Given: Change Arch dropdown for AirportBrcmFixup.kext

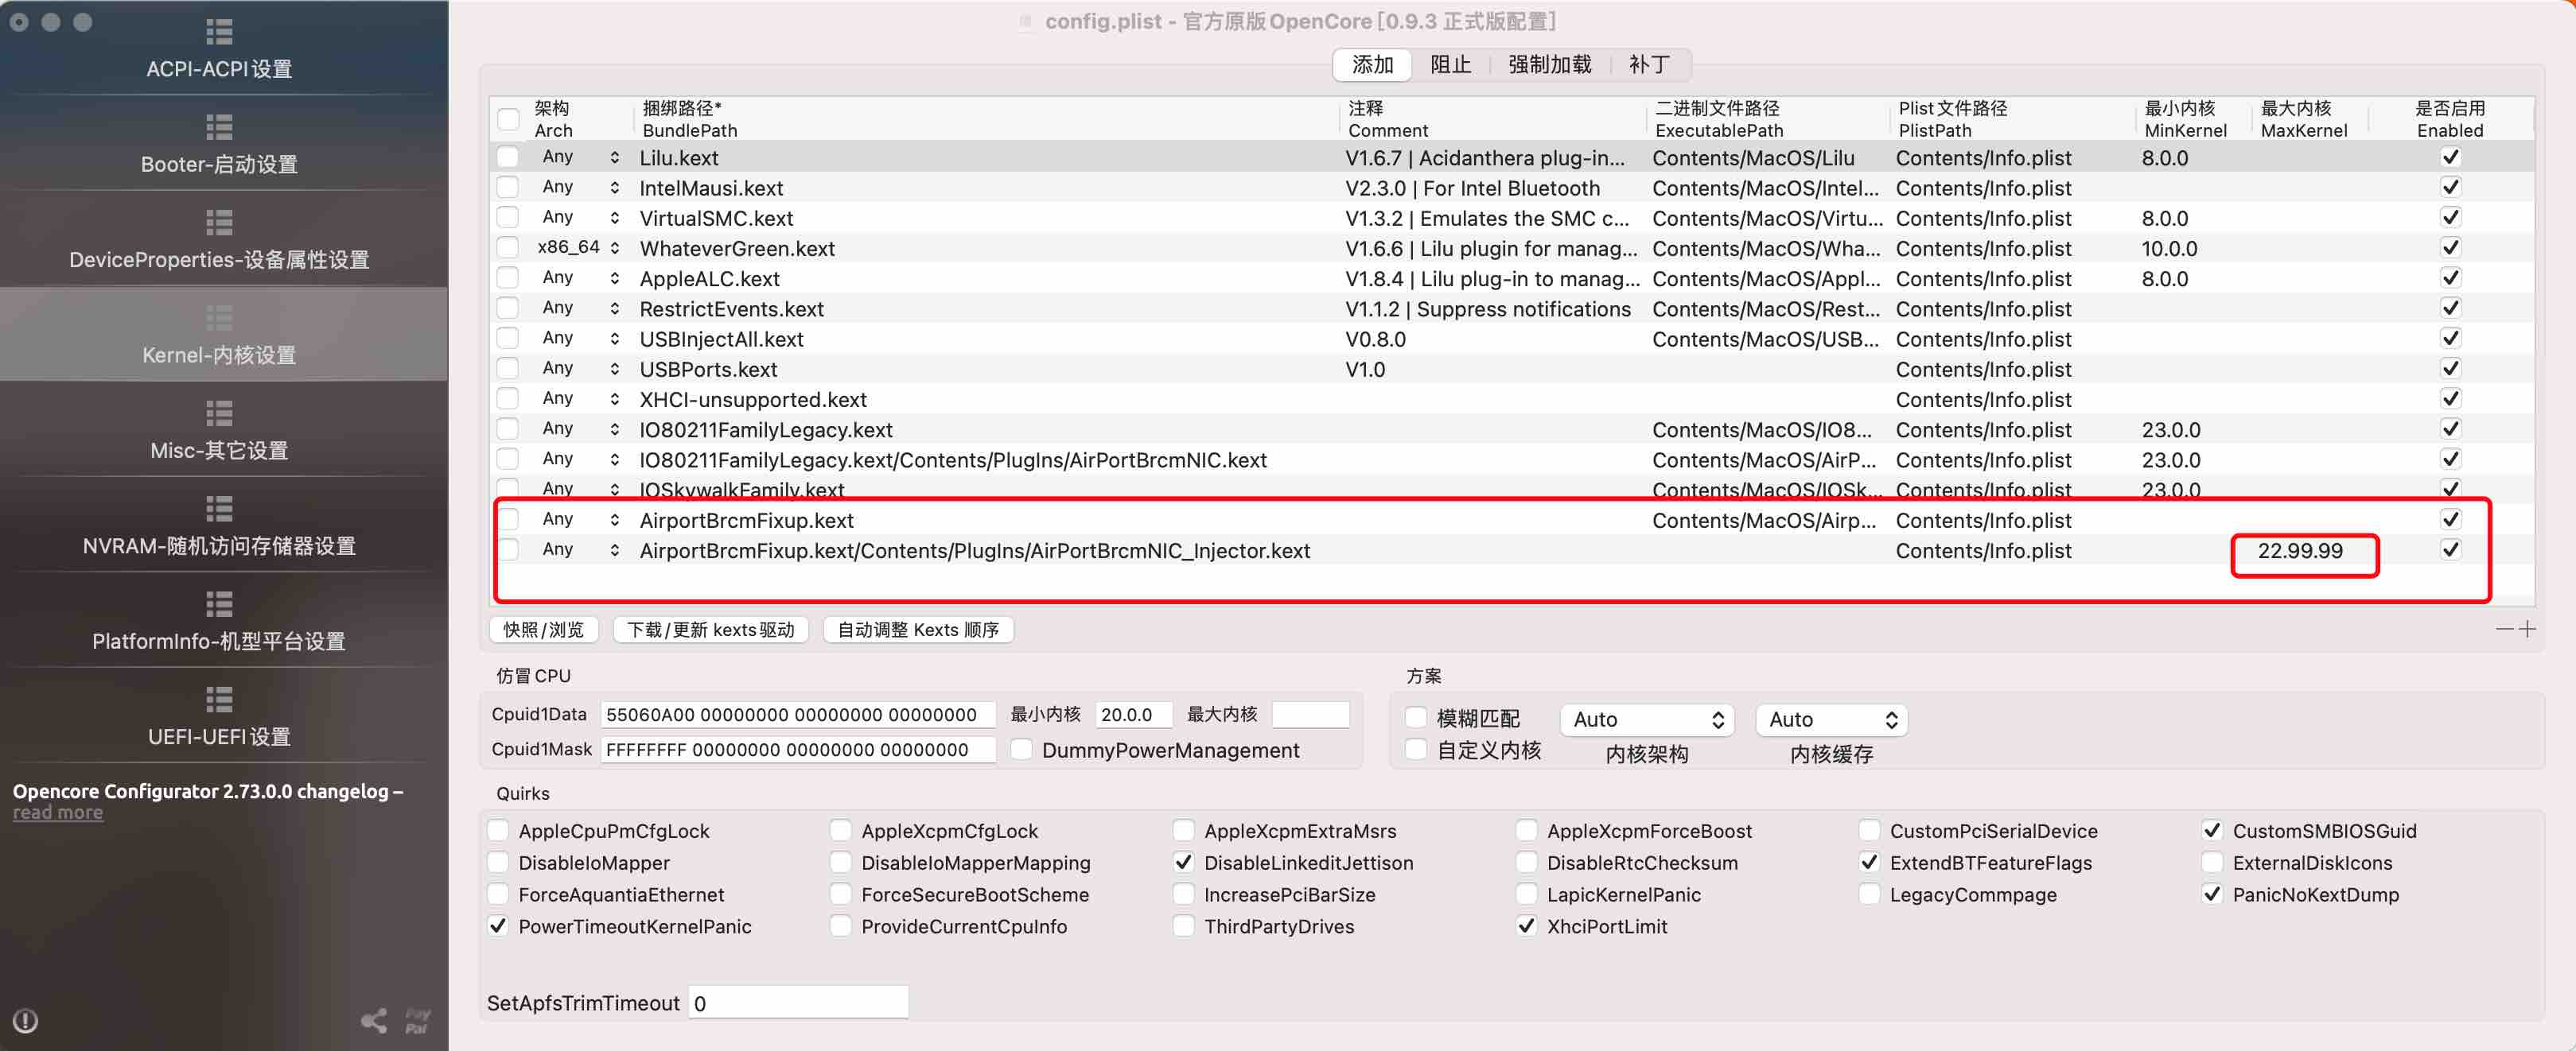Looking at the screenshot, I should [579, 519].
